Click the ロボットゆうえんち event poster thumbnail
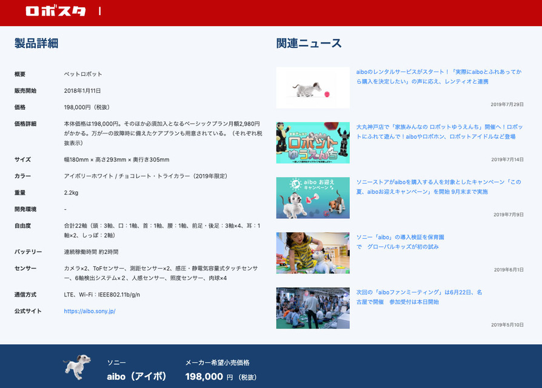 coord(312,142)
